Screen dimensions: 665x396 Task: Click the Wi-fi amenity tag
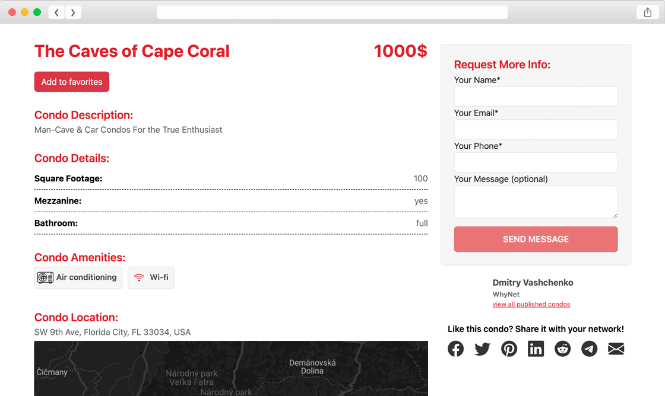click(151, 277)
